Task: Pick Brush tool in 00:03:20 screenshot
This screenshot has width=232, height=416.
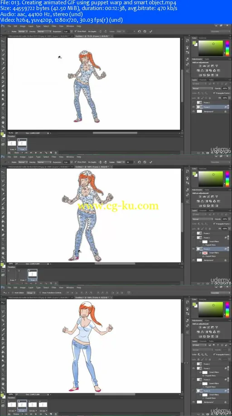Action: pyautogui.click(x=3, y=73)
